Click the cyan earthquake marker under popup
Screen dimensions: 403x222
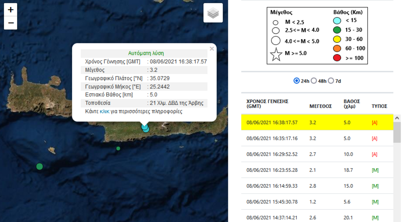point(145,128)
